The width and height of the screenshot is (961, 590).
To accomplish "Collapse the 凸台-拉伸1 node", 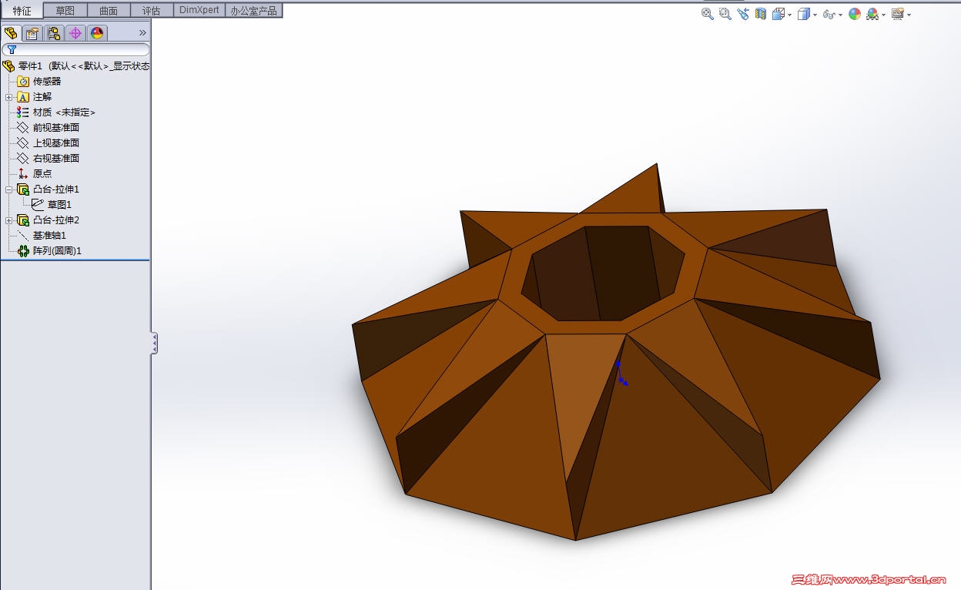I will (x=8, y=189).
